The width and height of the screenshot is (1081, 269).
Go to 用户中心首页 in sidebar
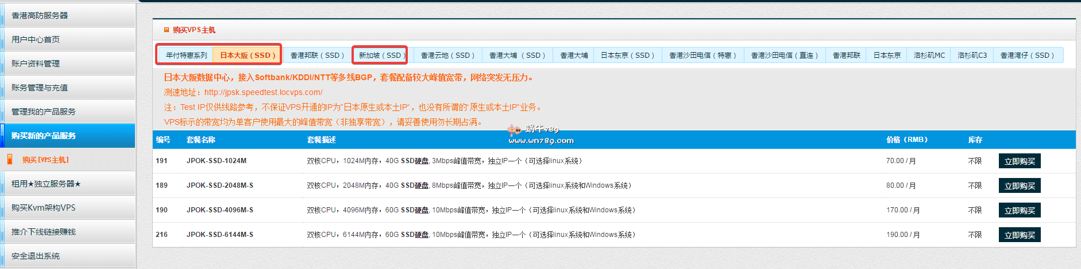pos(36,39)
